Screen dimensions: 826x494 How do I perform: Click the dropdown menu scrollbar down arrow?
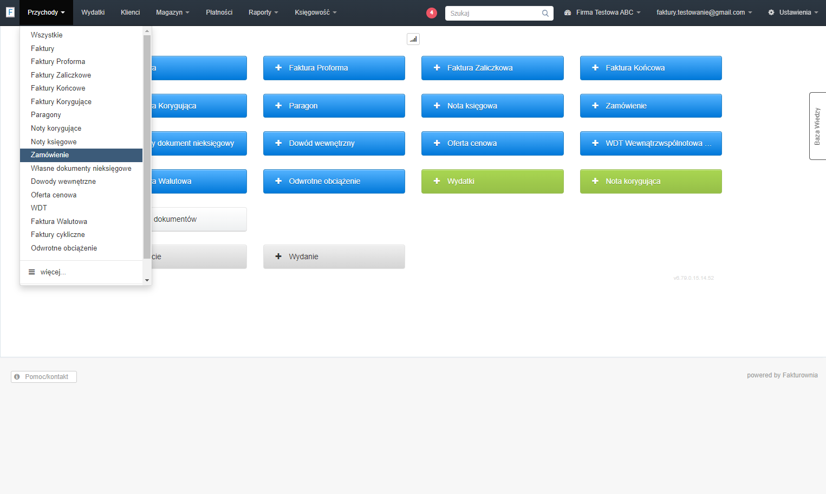[147, 280]
